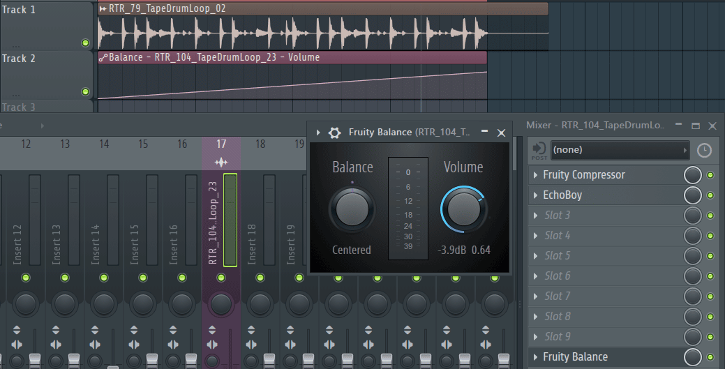This screenshot has width=725, height=369.
Task: Toggle mute LED on mixer Insert 12
Action: [x=26, y=278]
